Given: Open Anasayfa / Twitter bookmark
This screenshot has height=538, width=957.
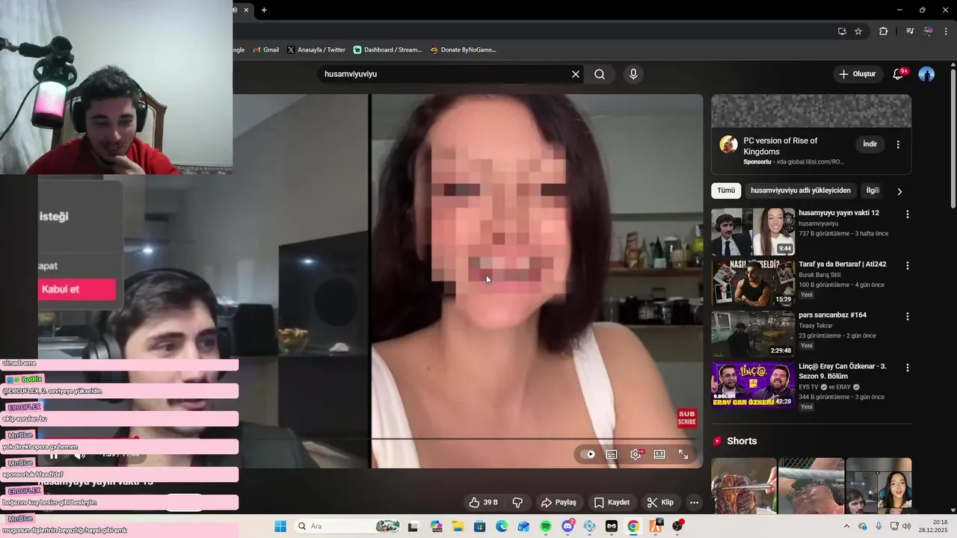Looking at the screenshot, I should 316,50.
